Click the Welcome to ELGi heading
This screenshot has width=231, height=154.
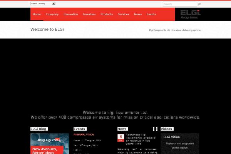(x=47, y=29)
